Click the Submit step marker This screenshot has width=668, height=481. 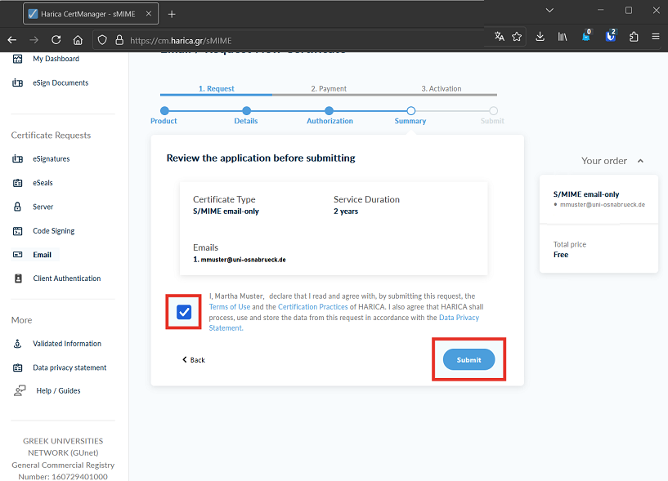coord(493,111)
